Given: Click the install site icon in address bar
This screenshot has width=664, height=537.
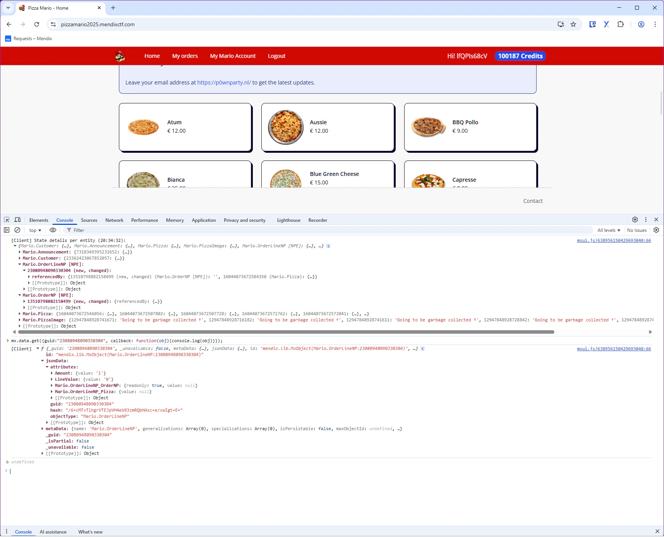Looking at the screenshot, I should coord(561,24).
